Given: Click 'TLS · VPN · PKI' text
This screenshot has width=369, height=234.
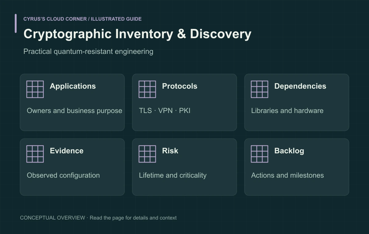Looking at the screenshot, I should coord(165,111).
